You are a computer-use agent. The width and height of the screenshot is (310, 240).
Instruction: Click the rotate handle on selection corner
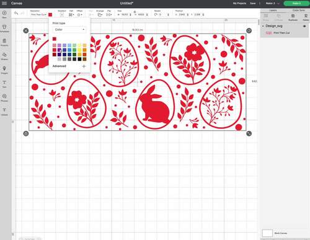click(x=249, y=30)
